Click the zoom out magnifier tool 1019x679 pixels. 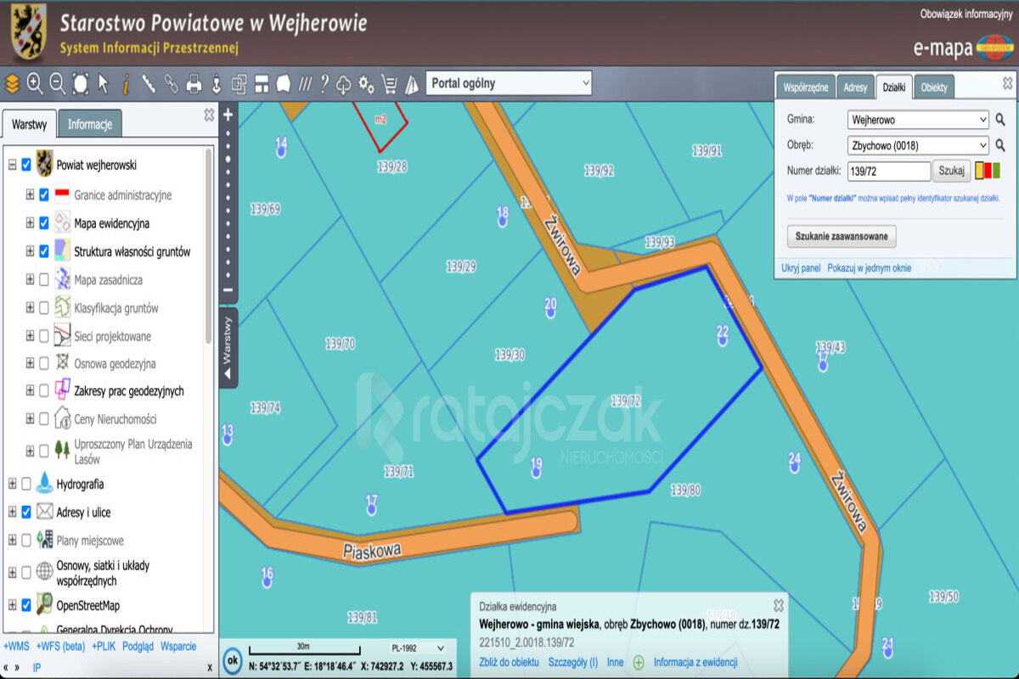(58, 83)
